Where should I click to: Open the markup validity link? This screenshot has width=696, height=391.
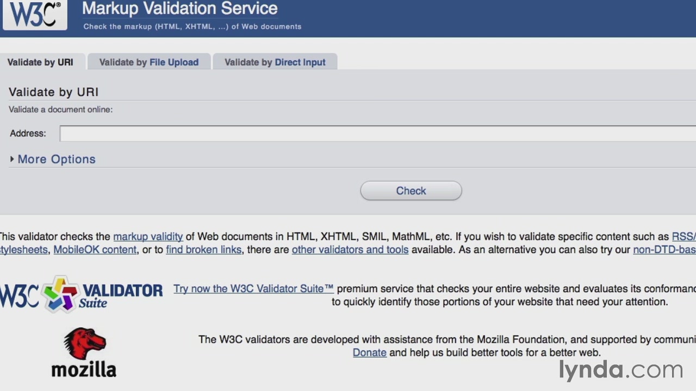tap(148, 237)
